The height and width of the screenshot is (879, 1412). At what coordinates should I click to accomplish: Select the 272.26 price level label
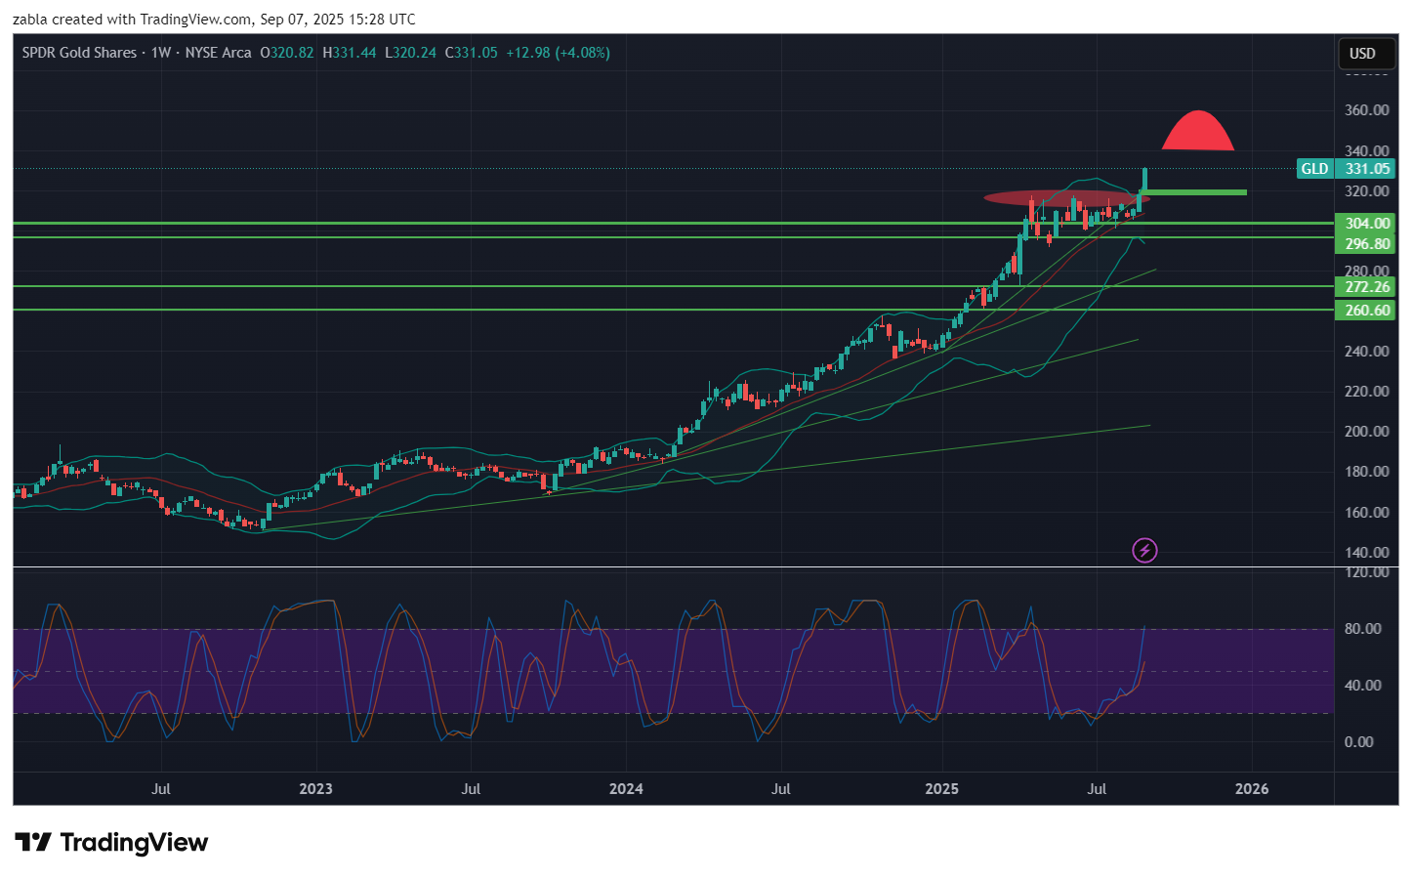tap(1366, 287)
